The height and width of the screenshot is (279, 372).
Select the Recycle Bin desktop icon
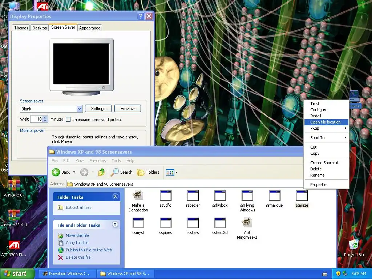354,248
